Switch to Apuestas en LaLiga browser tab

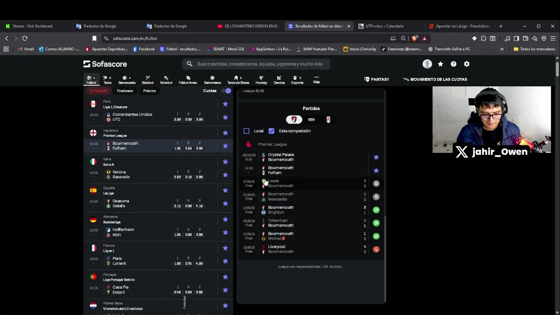[459, 26]
